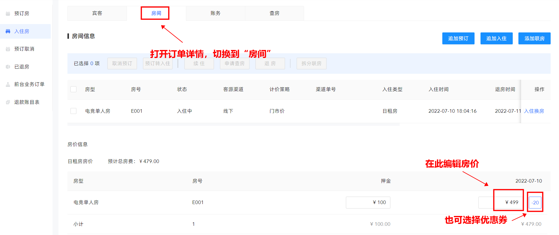
Task: Click the 前台业务订单 sidebar icon
Action: (8, 84)
